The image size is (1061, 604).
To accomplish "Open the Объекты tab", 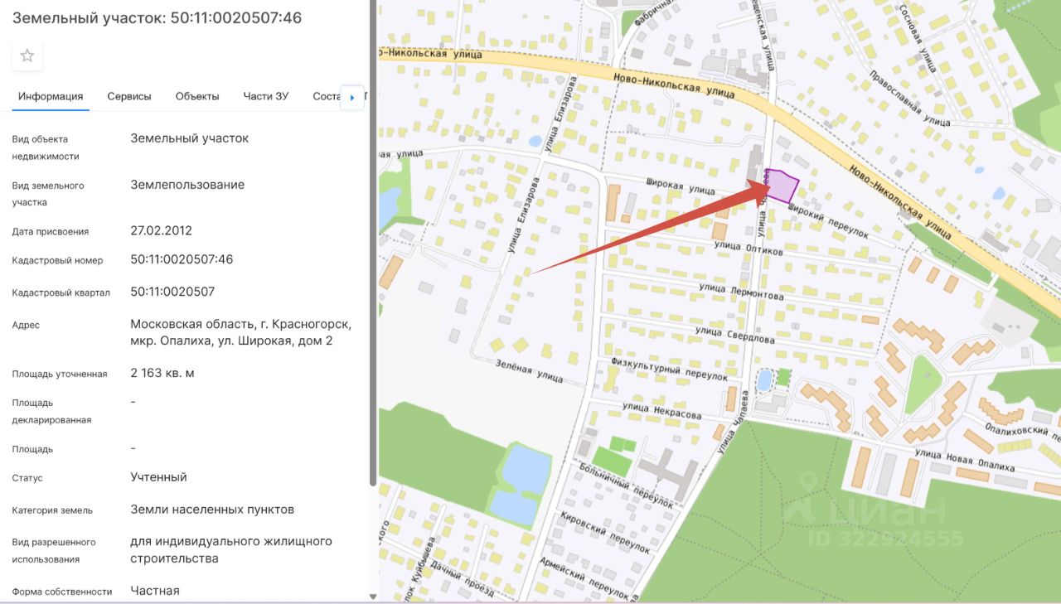I will 197,96.
